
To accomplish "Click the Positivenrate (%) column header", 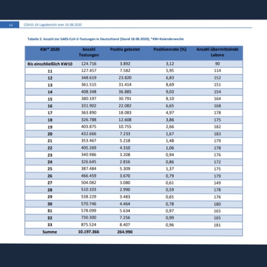I will [x=169, y=49].
